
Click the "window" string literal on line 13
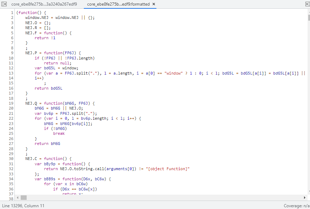[174, 73]
